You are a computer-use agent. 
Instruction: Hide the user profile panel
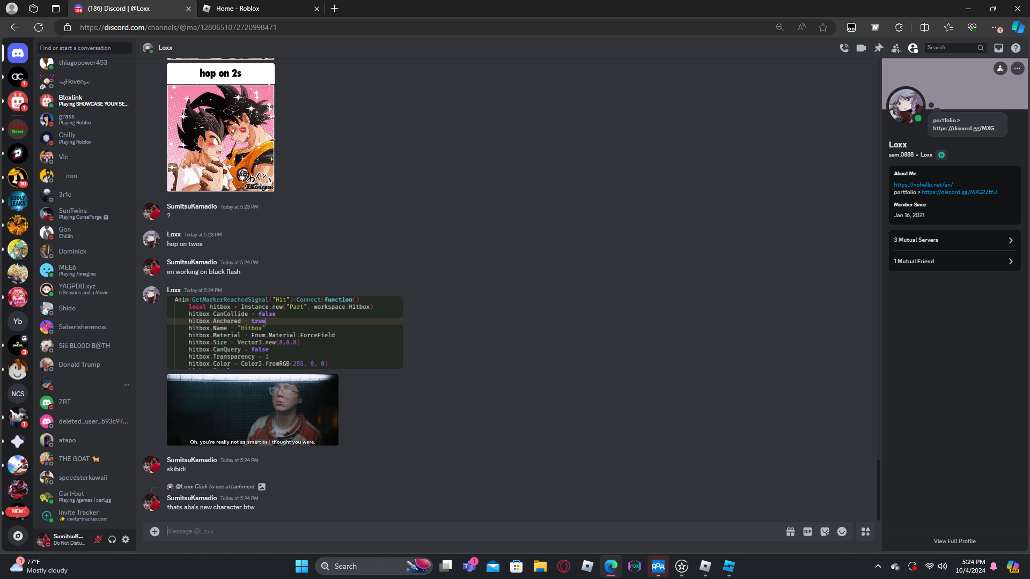(x=913, y=48)
